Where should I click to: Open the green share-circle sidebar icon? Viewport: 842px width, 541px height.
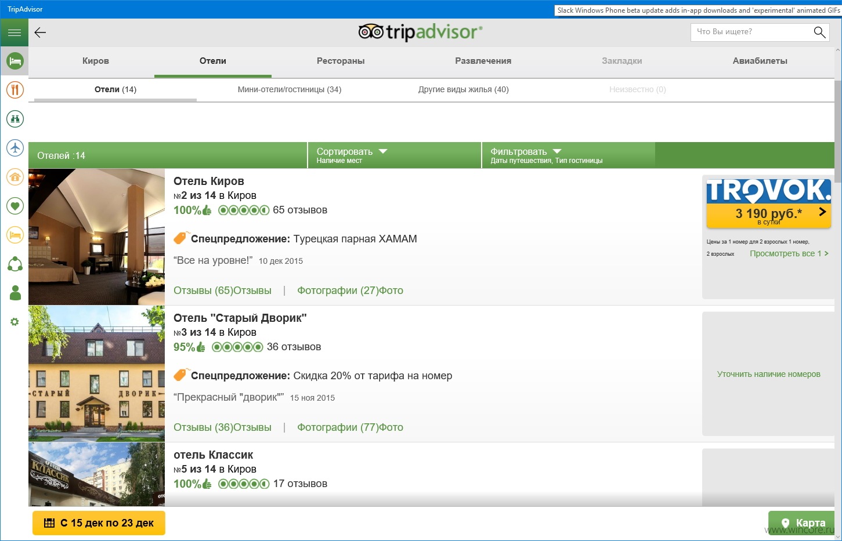[x=15, y=264]
